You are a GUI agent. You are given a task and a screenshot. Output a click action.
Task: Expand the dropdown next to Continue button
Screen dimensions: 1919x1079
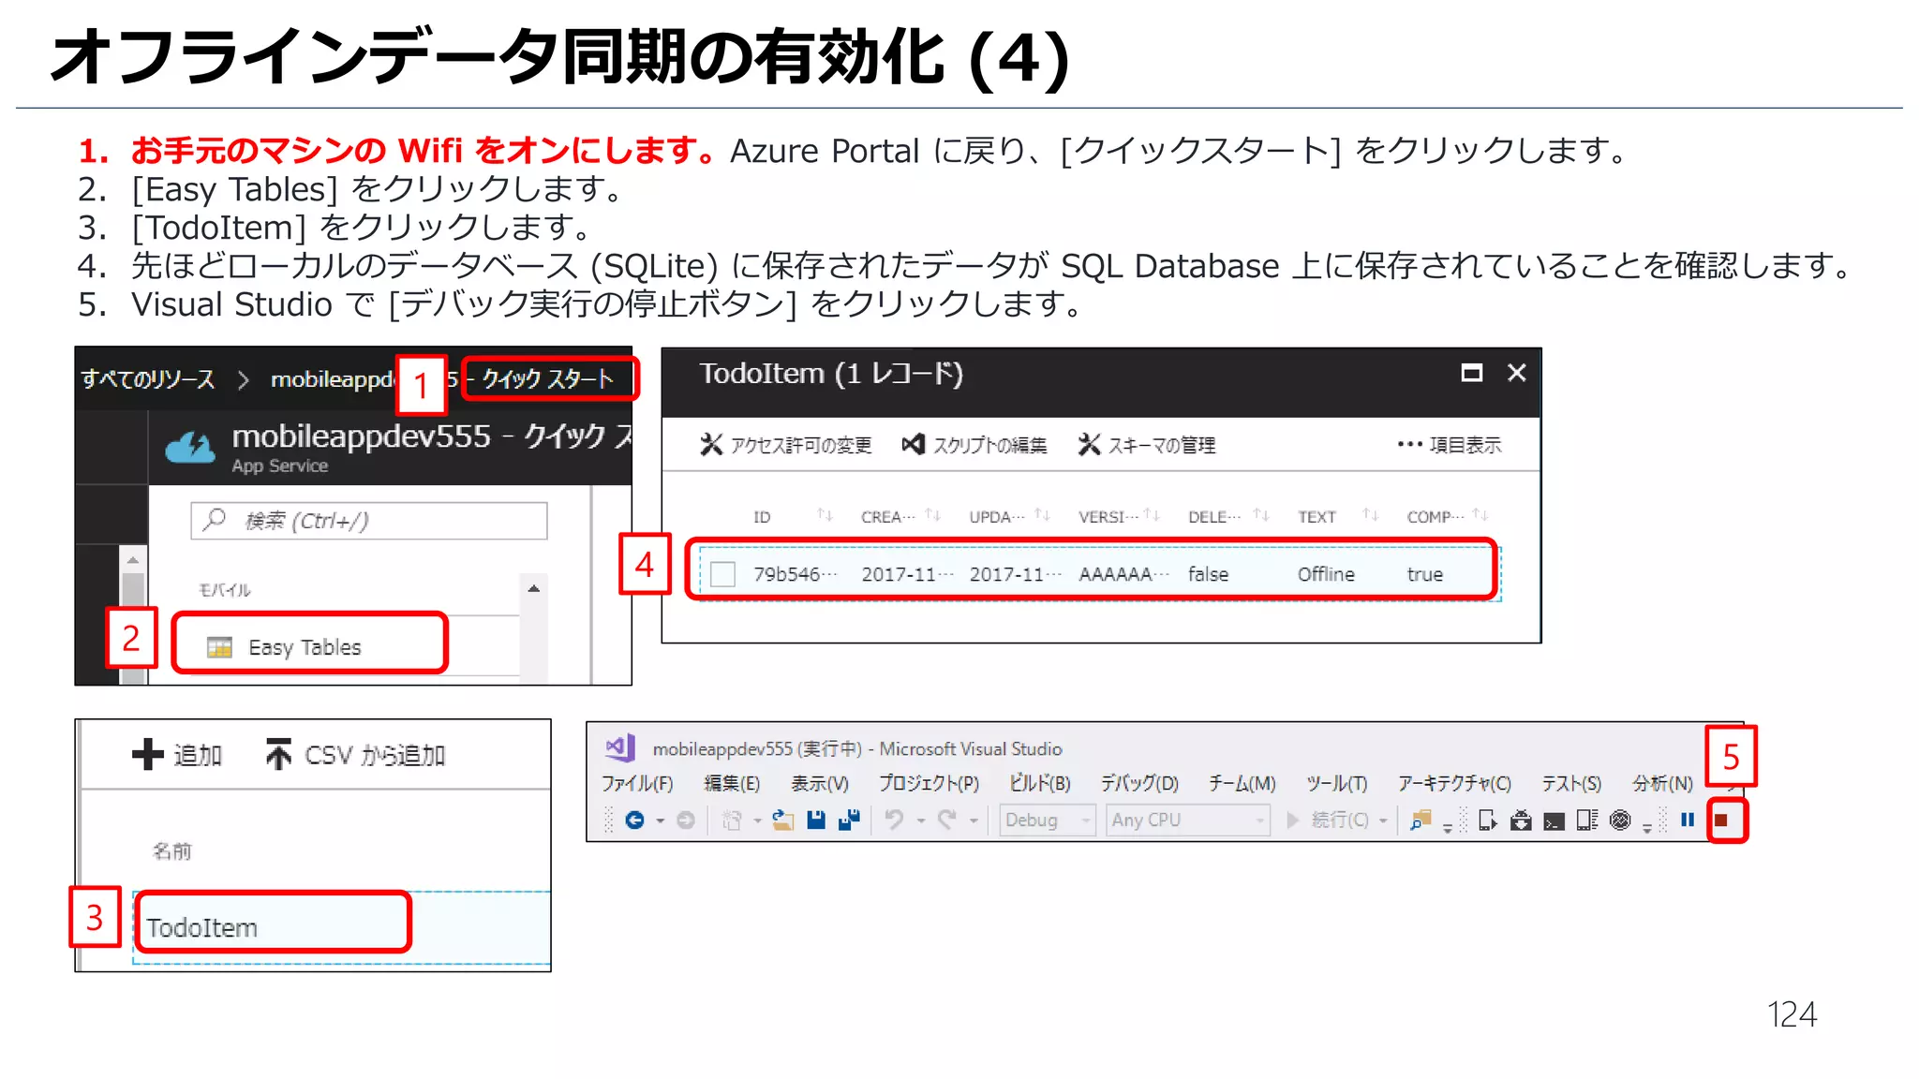point(1383,821)
